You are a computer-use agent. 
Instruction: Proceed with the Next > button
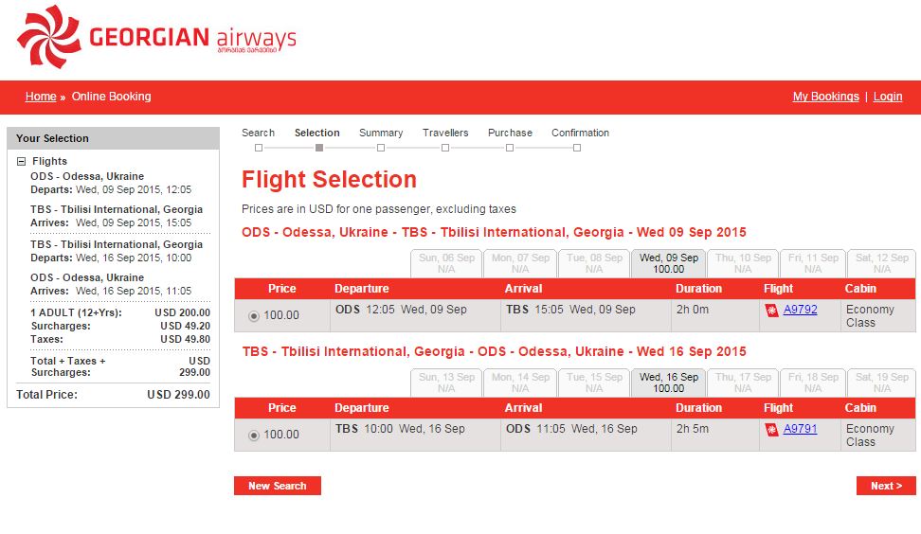886,486
